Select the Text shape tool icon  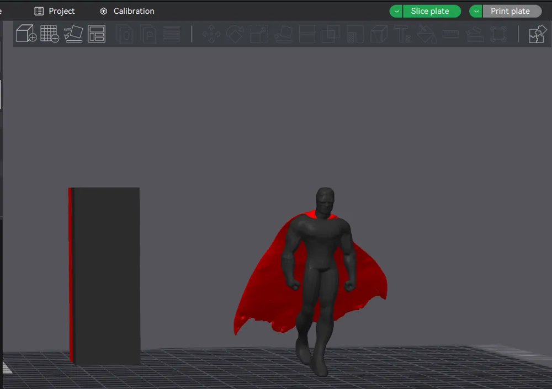[x=403, y=34]
